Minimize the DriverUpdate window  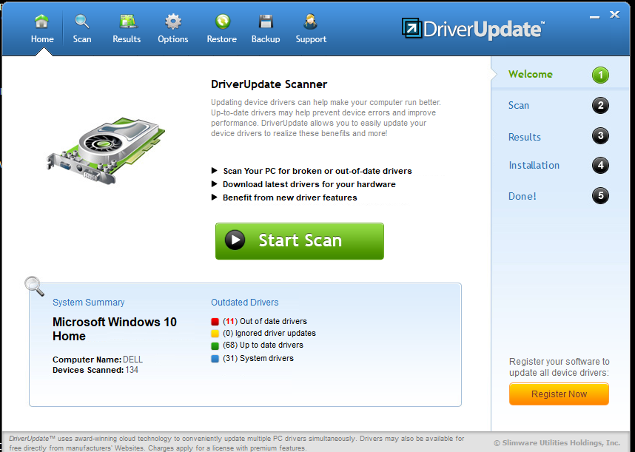[594, 17]
